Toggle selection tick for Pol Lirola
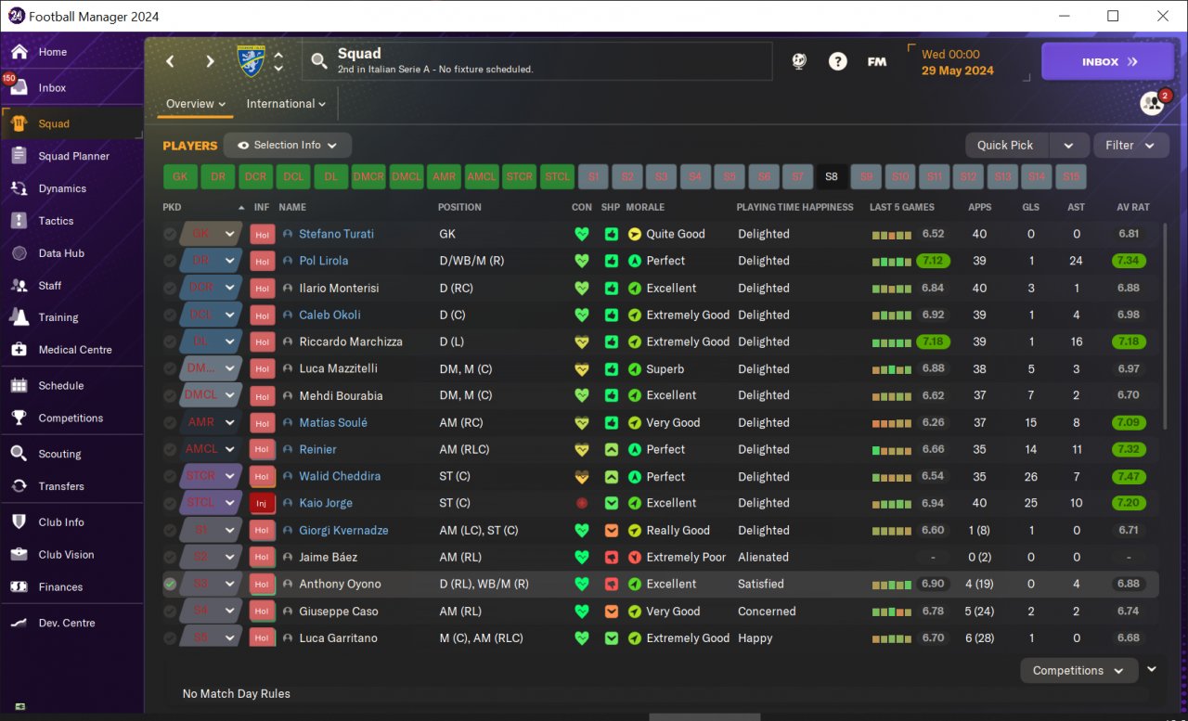1188x721 pixels. pyautogui.click(x=170, y=262)
